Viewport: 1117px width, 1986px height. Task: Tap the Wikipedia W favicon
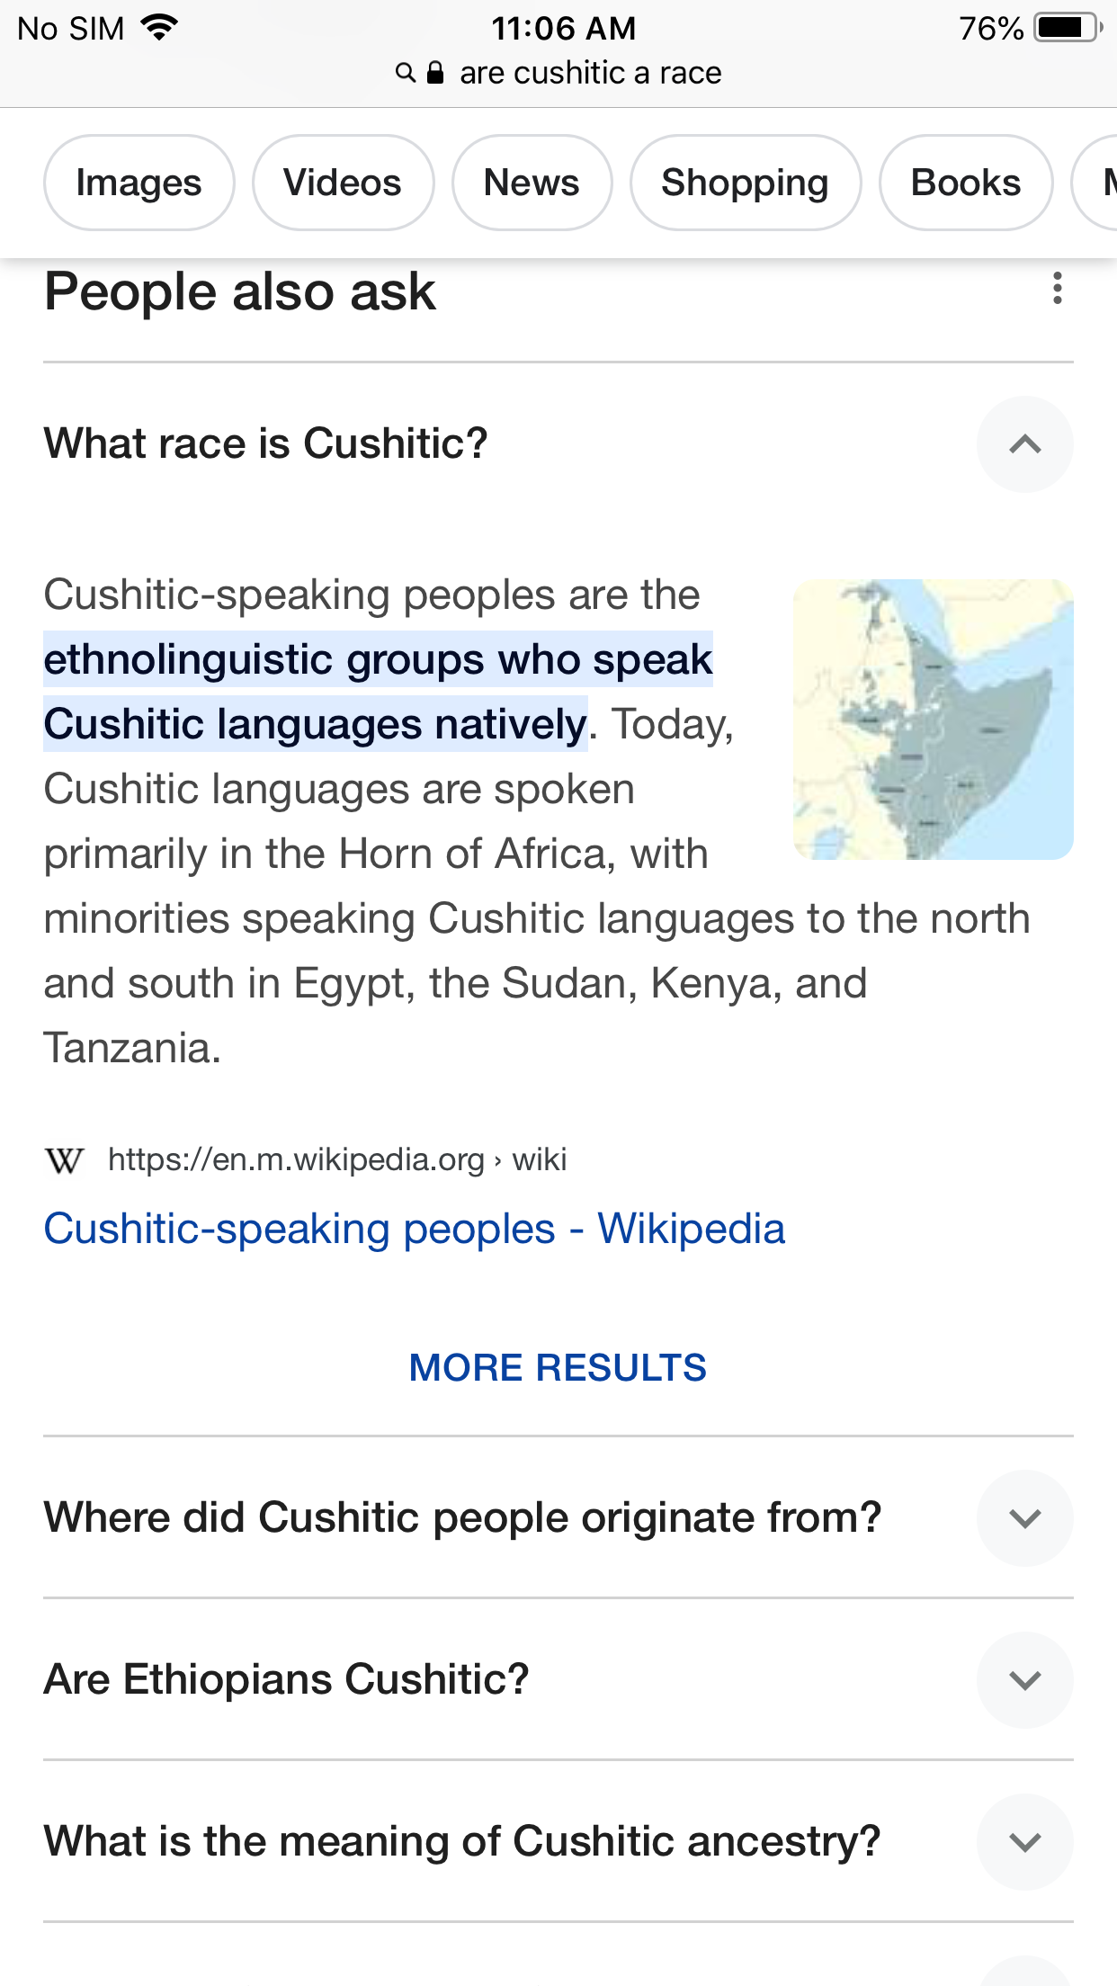(x=65, y=1160)
